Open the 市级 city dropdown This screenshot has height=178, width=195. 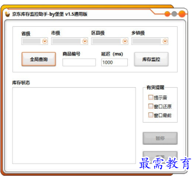click(69, 41)
